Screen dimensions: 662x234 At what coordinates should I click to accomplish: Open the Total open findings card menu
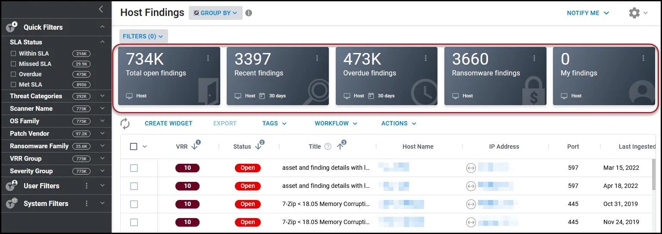click(208, 58)
